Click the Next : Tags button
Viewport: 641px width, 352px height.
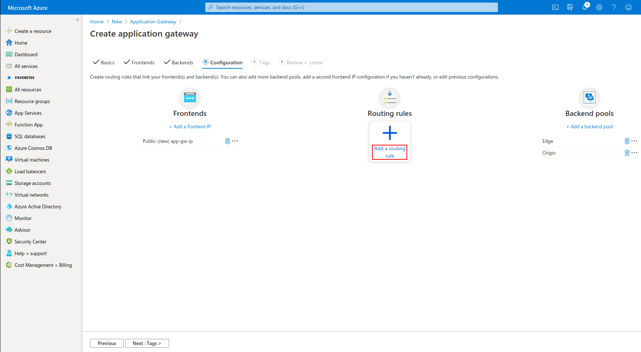pos(147,343)
